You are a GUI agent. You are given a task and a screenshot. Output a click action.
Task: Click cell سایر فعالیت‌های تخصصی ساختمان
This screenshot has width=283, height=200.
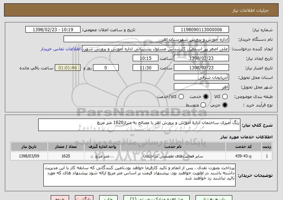point(173,156)
